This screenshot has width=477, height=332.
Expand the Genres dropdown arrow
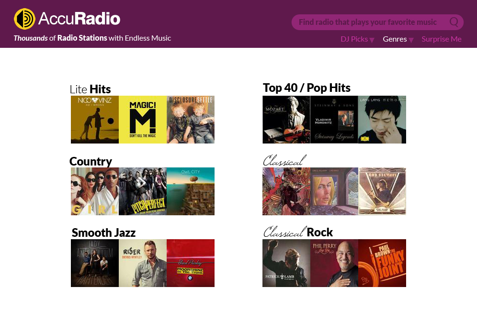pos(411,40)
